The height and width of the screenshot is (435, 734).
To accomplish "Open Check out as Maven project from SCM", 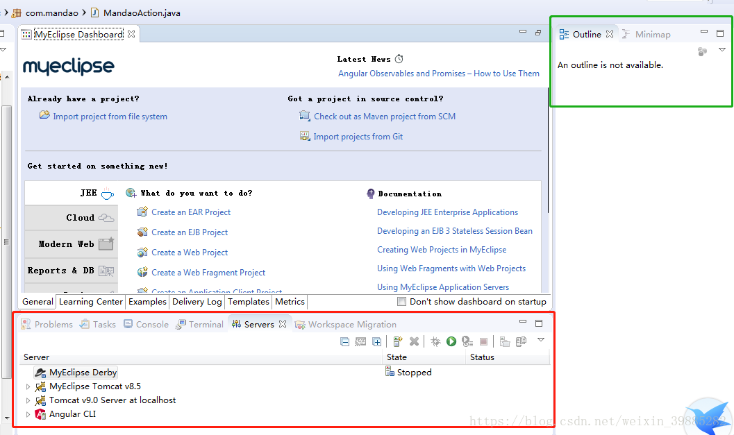I will 385,117.
